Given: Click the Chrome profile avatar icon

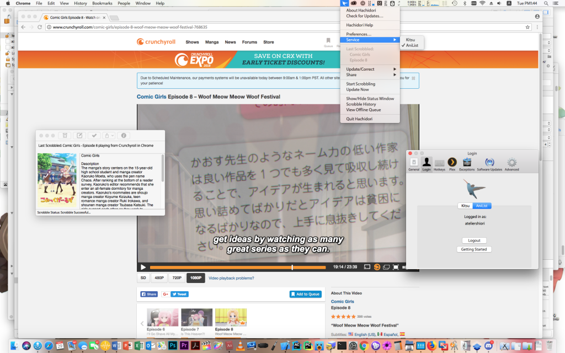Looking at the screenshot, I should (x=537, y=17).
